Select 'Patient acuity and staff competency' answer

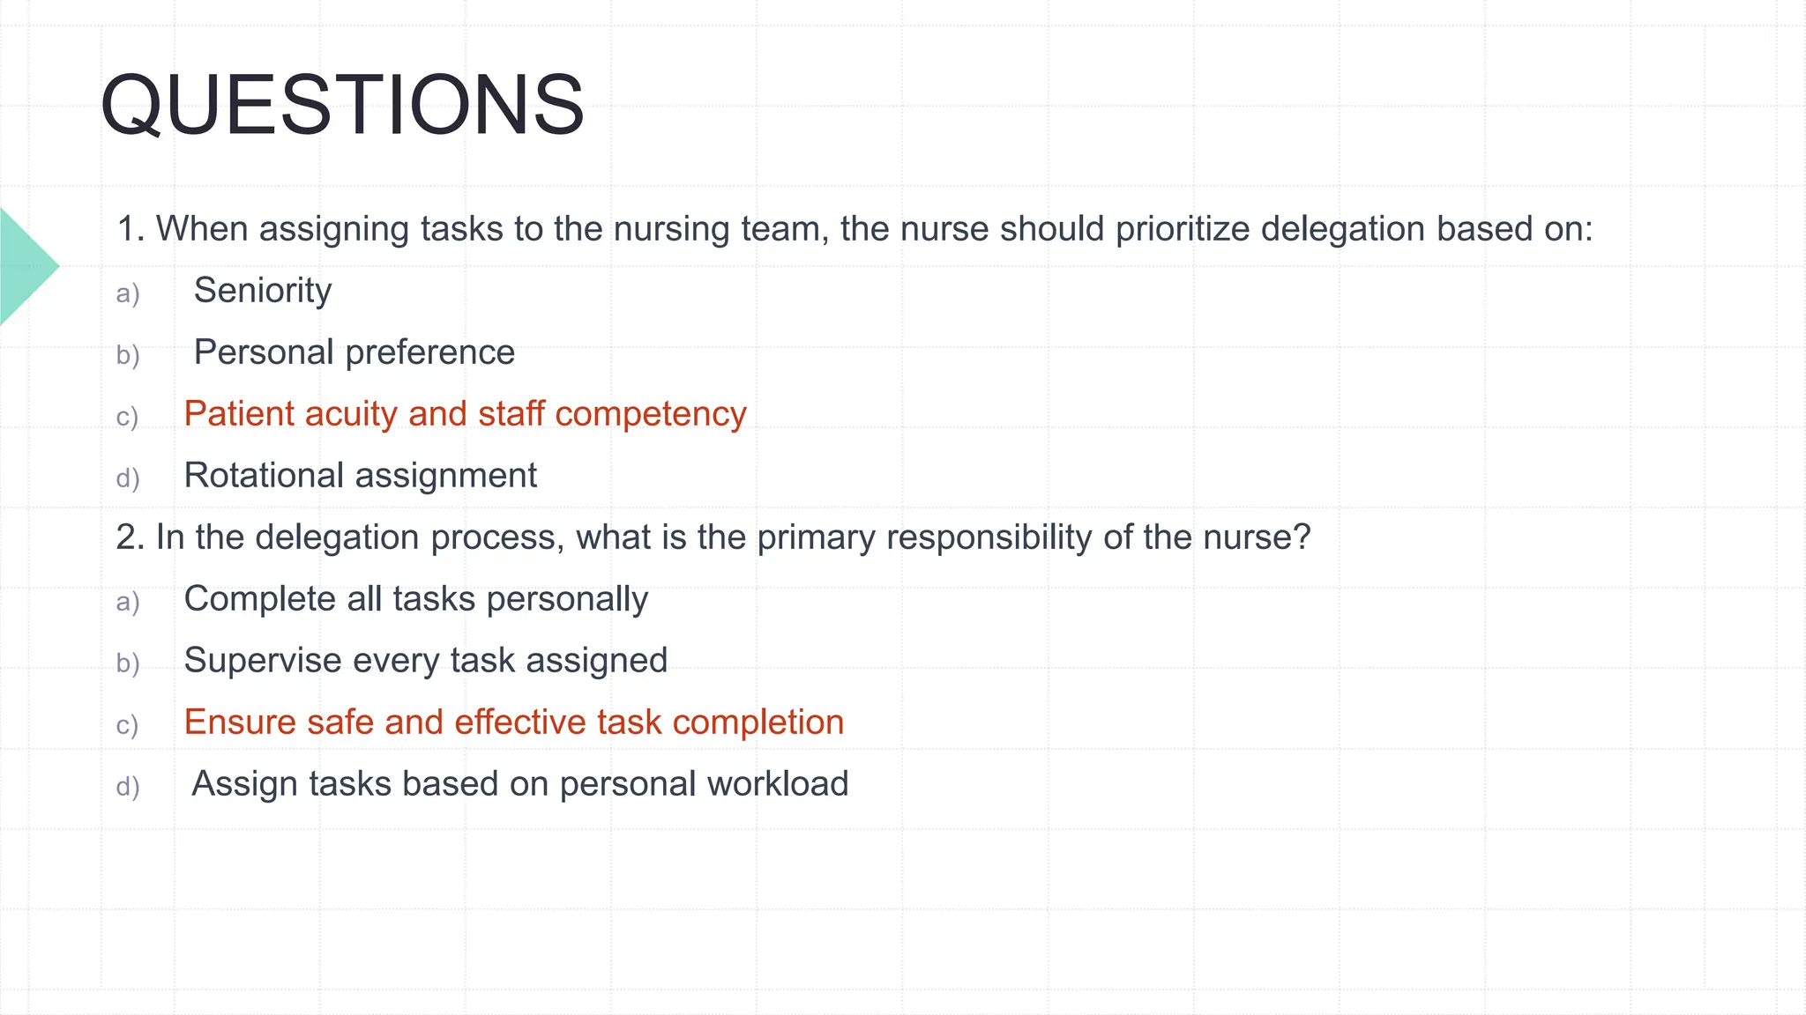[466, 414]
